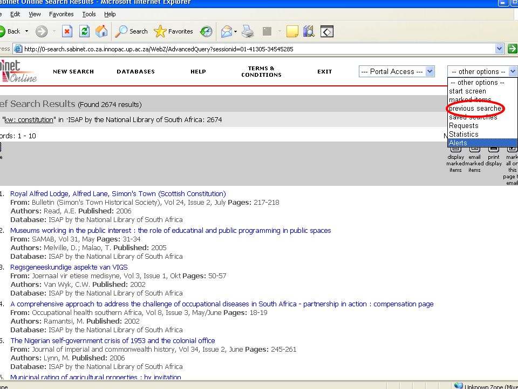Viewport: 518px width, 389px height.
Task: Click the NEW SEARCH navigation link
Action: click(73, 71)
